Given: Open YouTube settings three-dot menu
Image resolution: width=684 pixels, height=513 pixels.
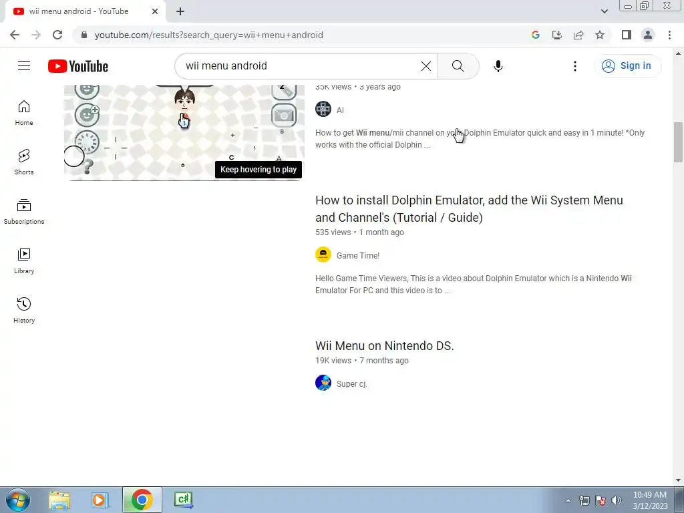Looking at the screenshot, I should tap(575, 66).
